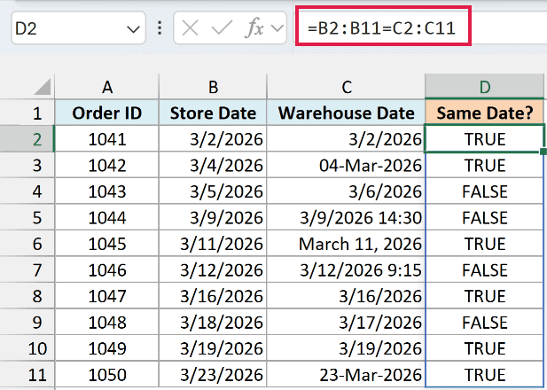Click Warehouse Date cell March 11, 2026

tap(346, 244)
